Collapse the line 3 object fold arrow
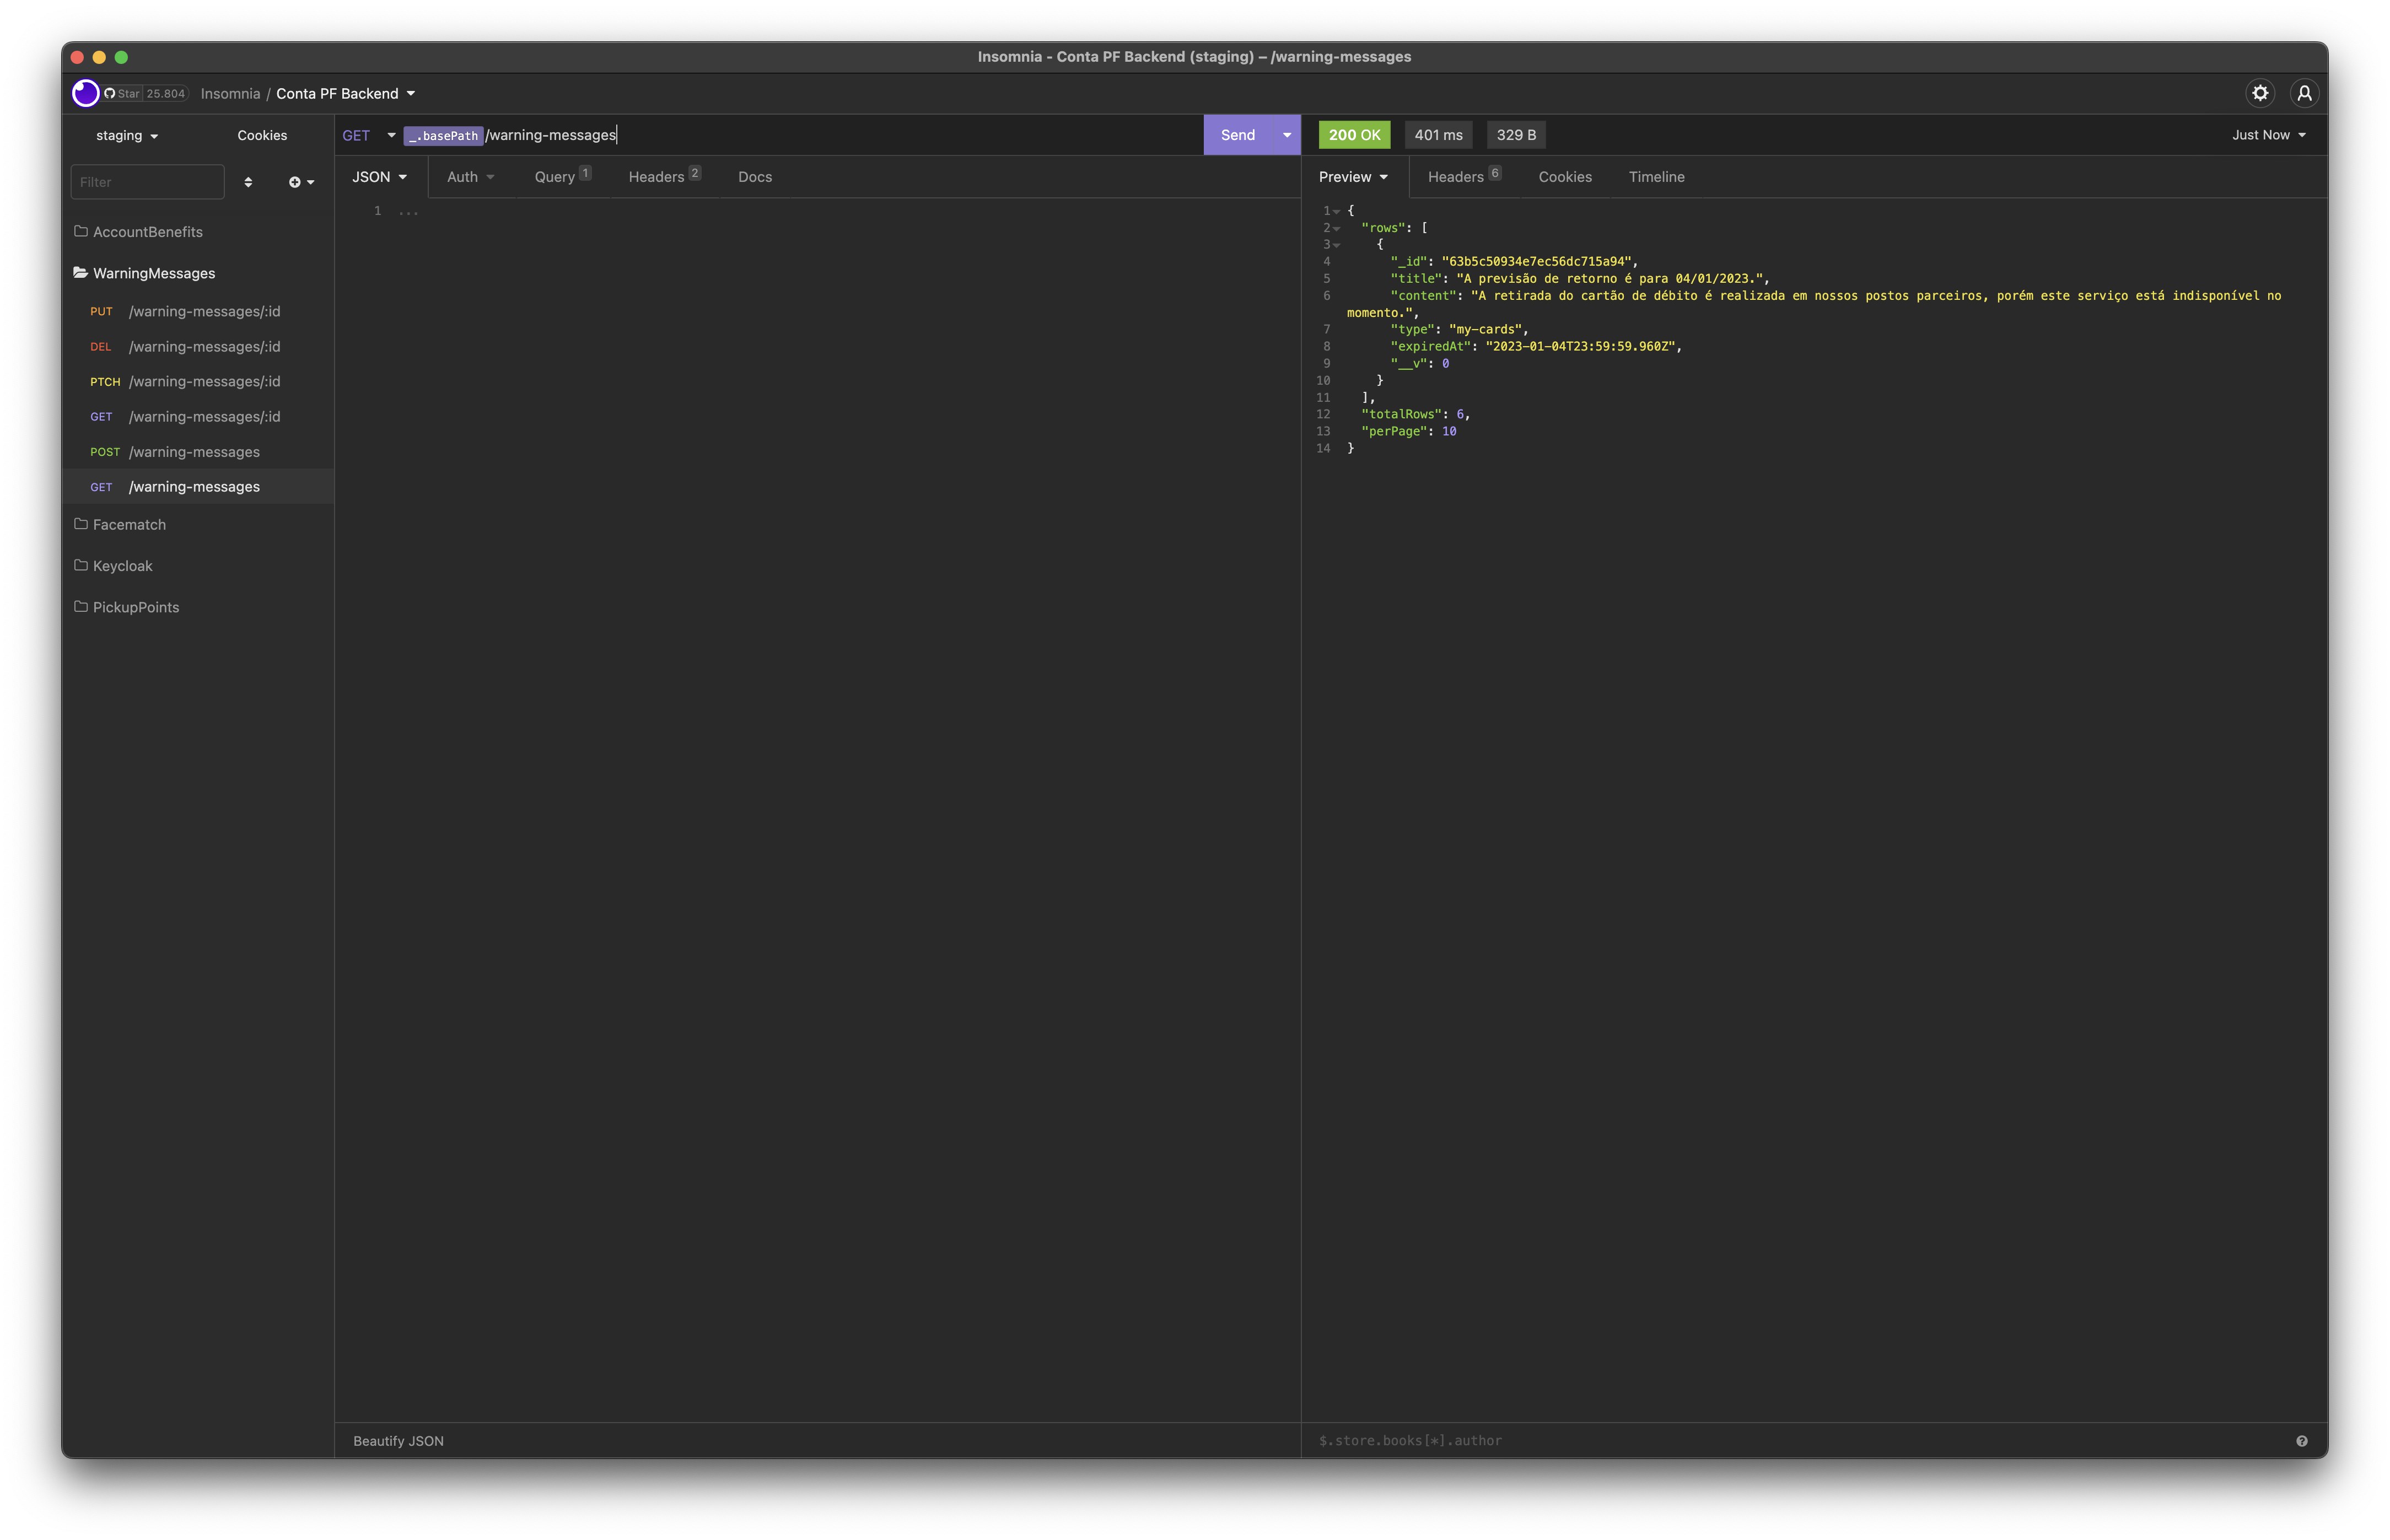2390x1540 pixels. click(x=1336, y=245)
